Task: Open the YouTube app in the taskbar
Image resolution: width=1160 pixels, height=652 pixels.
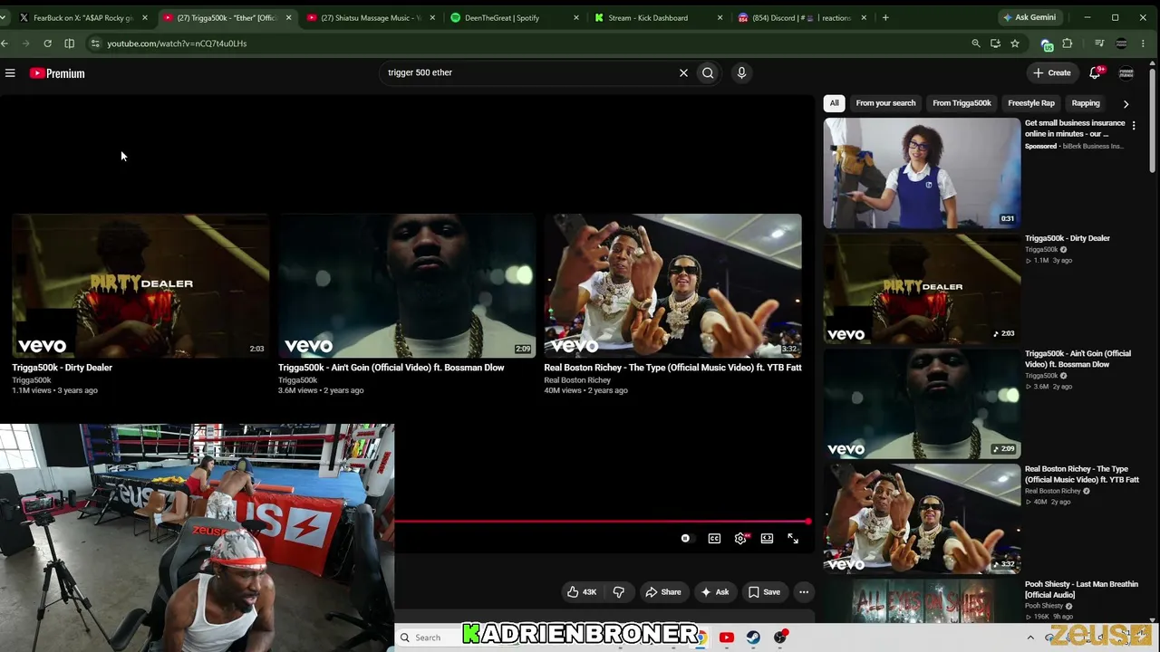Action: pos(726,638)
